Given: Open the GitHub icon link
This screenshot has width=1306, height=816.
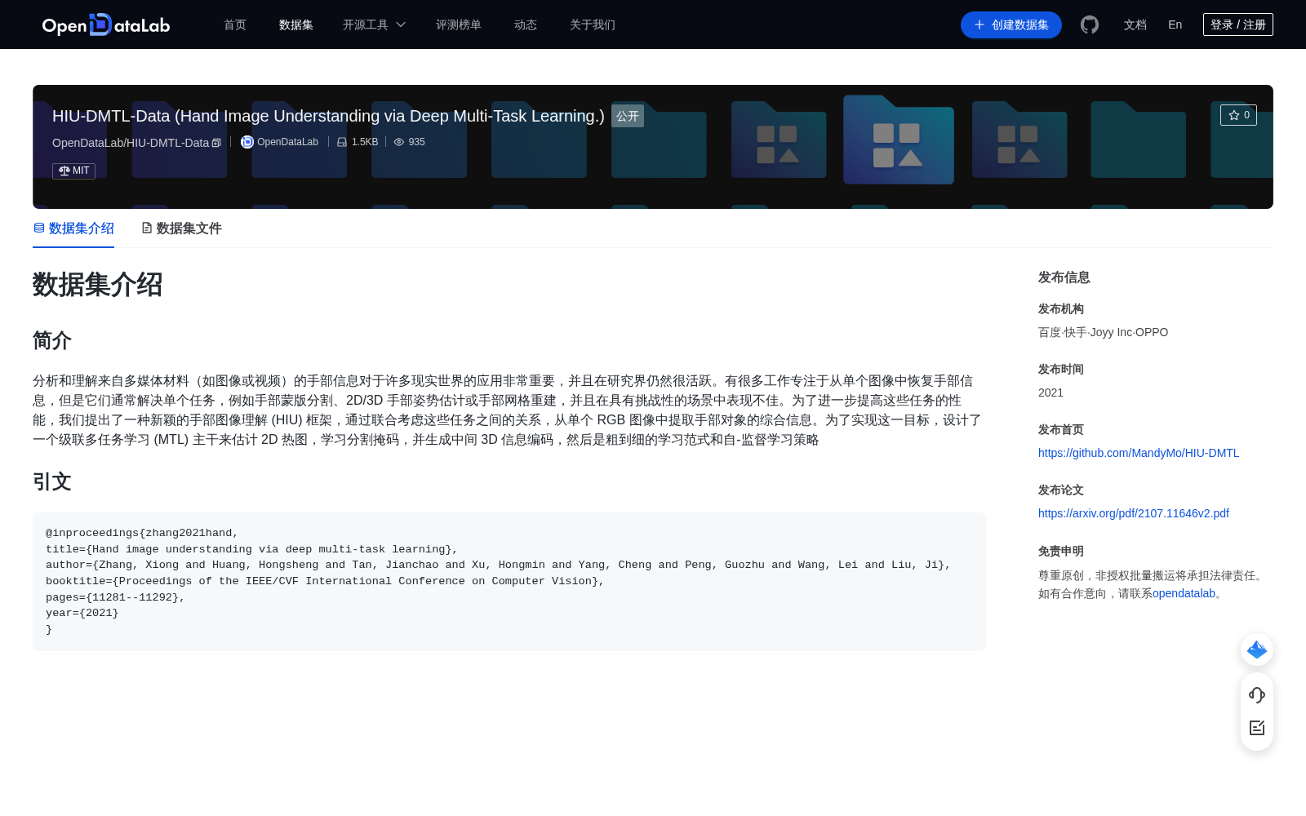Looking at the screenshot, I should (1090, 24).
